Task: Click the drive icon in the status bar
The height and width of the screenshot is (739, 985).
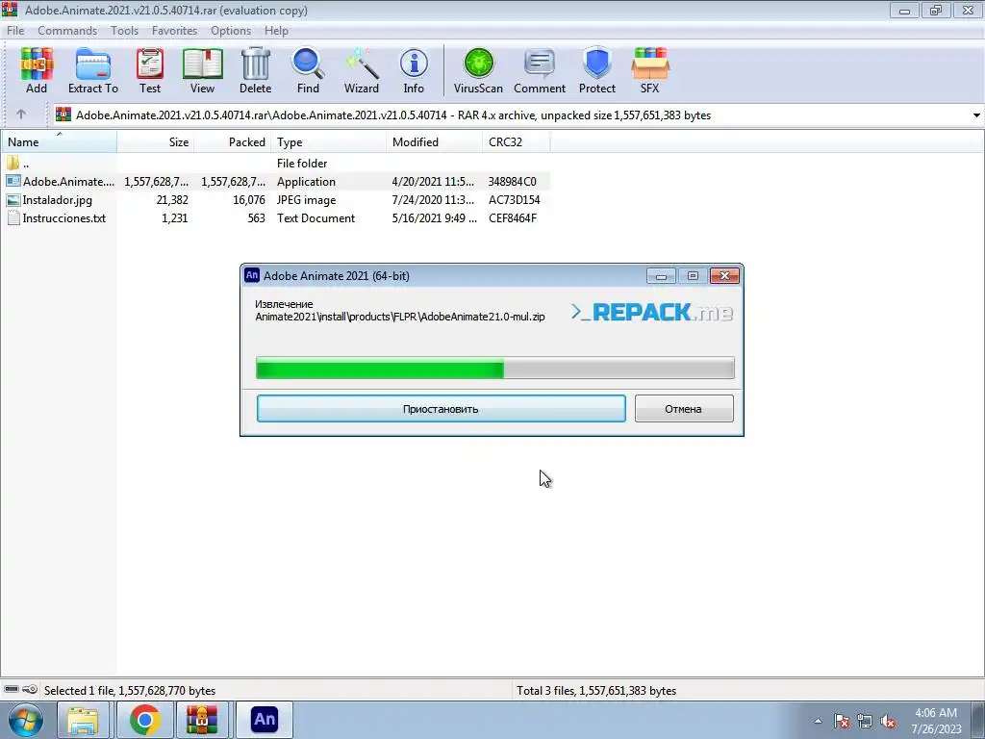Action: point(12,689)
